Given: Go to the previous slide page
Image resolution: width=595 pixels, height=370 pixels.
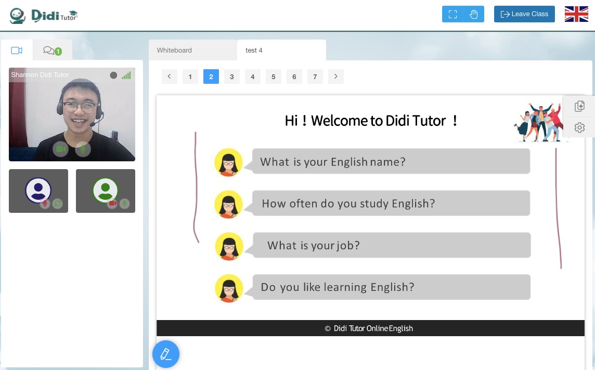Looking at the screenshot, I should tap(169, 76).
